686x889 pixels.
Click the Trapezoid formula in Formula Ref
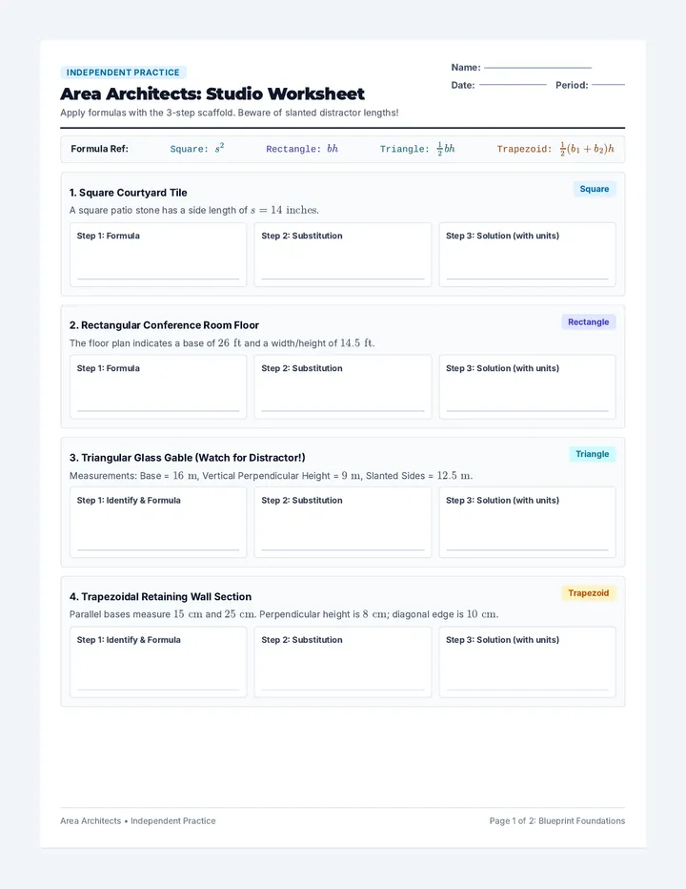(x=555, y=149)
